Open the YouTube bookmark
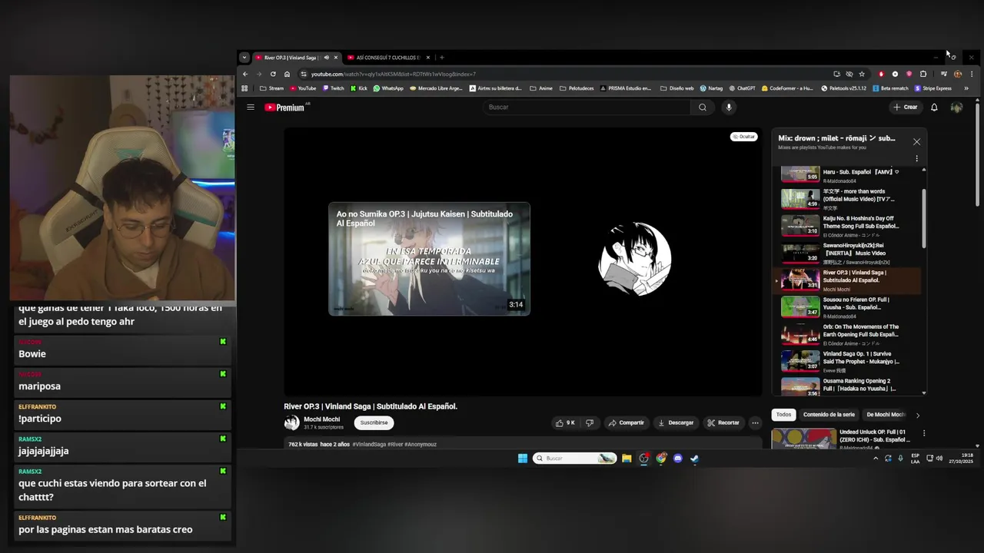 click(x=303, y=88)
